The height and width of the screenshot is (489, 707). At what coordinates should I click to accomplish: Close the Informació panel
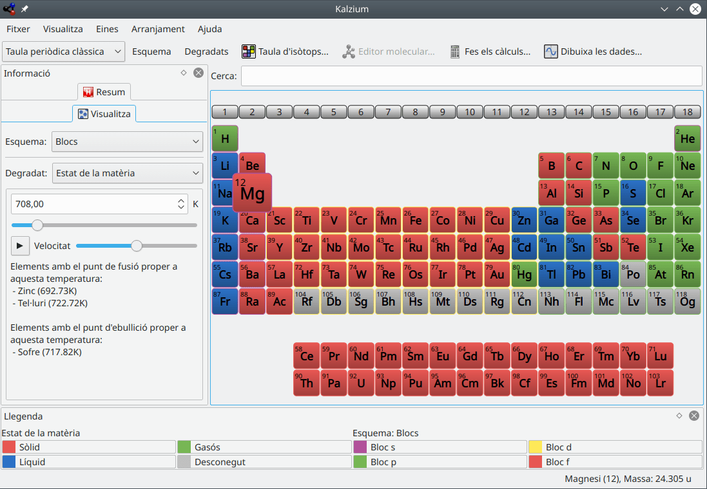(199, 73)
